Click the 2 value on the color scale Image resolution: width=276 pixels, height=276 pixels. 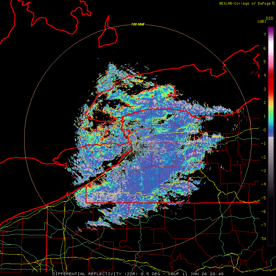(x=265, y=103)
